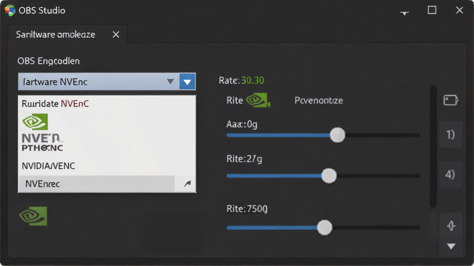Adjust the Aaa:0g slider handle
The image size is (474, 266).
(x=337, y=135)
